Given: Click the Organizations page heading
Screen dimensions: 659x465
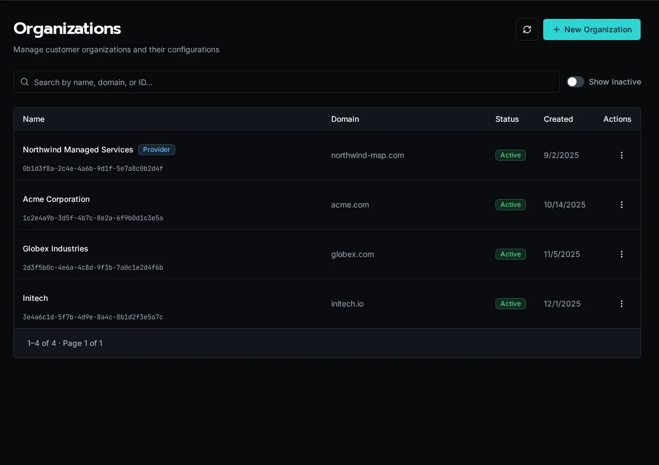Looking at the screenshot, I should pyautogui.click(x=67, y=28).
